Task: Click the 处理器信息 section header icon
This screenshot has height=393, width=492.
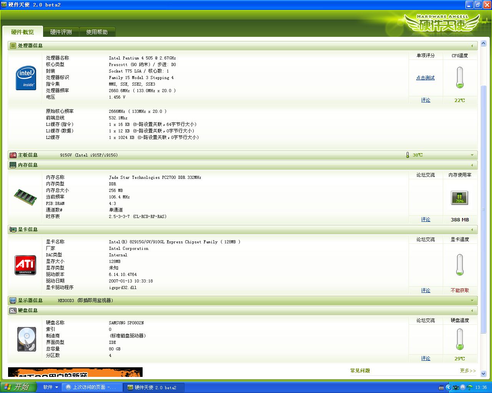Action: [13, 46]
